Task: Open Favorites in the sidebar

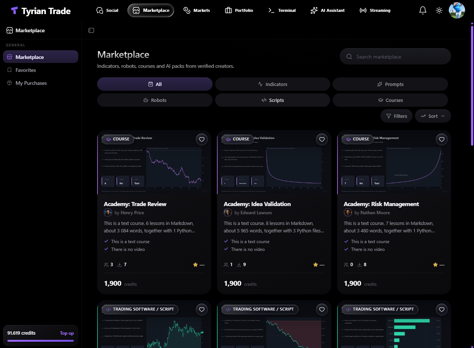Action: coord(40,70)
